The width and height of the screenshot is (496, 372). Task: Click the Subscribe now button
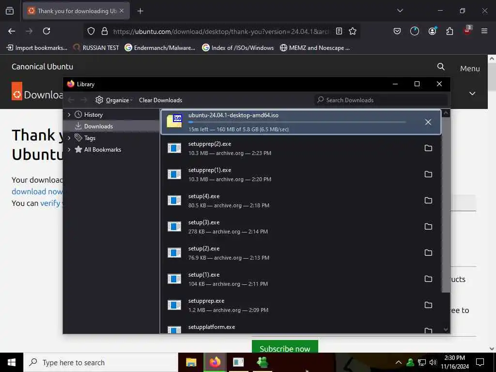click(285, 347)
